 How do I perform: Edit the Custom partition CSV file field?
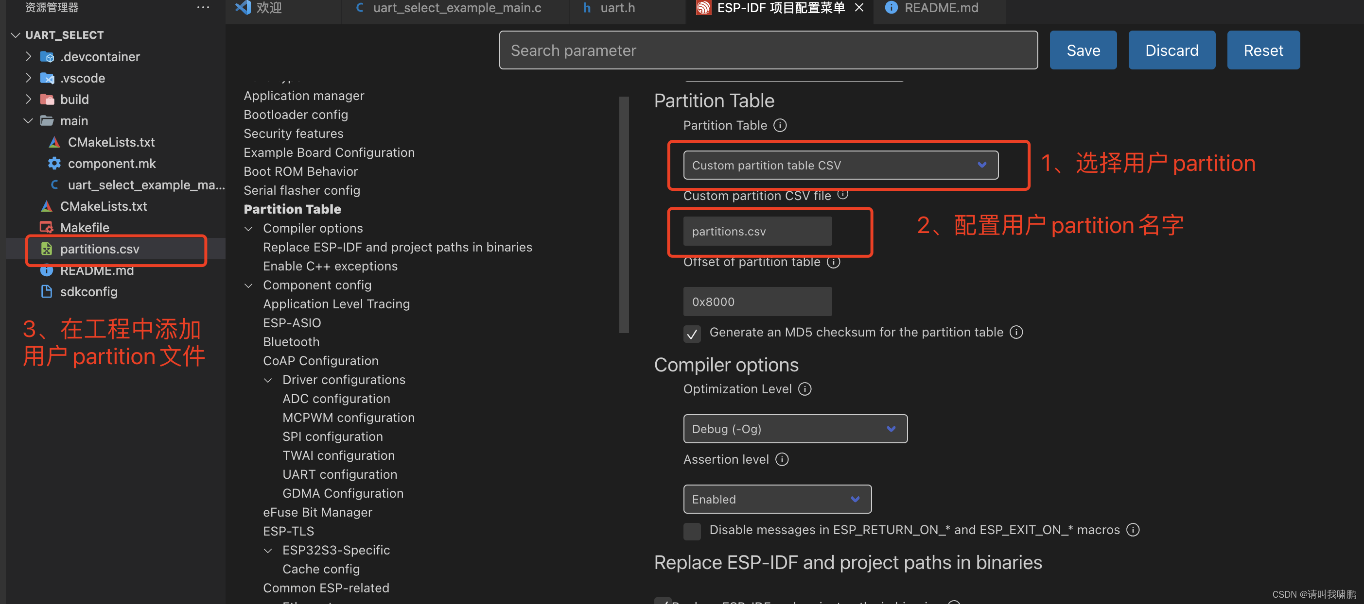(757, 231)
